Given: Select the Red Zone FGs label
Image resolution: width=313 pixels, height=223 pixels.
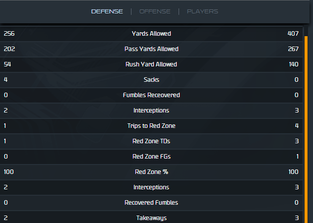Looking at the screenshot, I should point(151,157).
